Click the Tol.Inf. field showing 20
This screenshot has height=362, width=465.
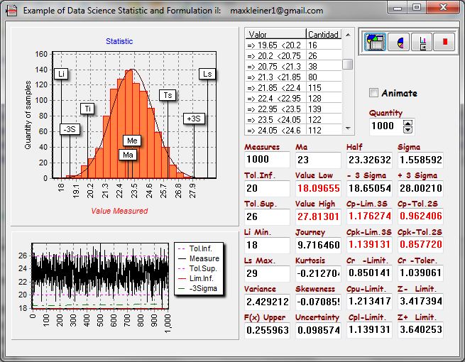coord(266,188)
